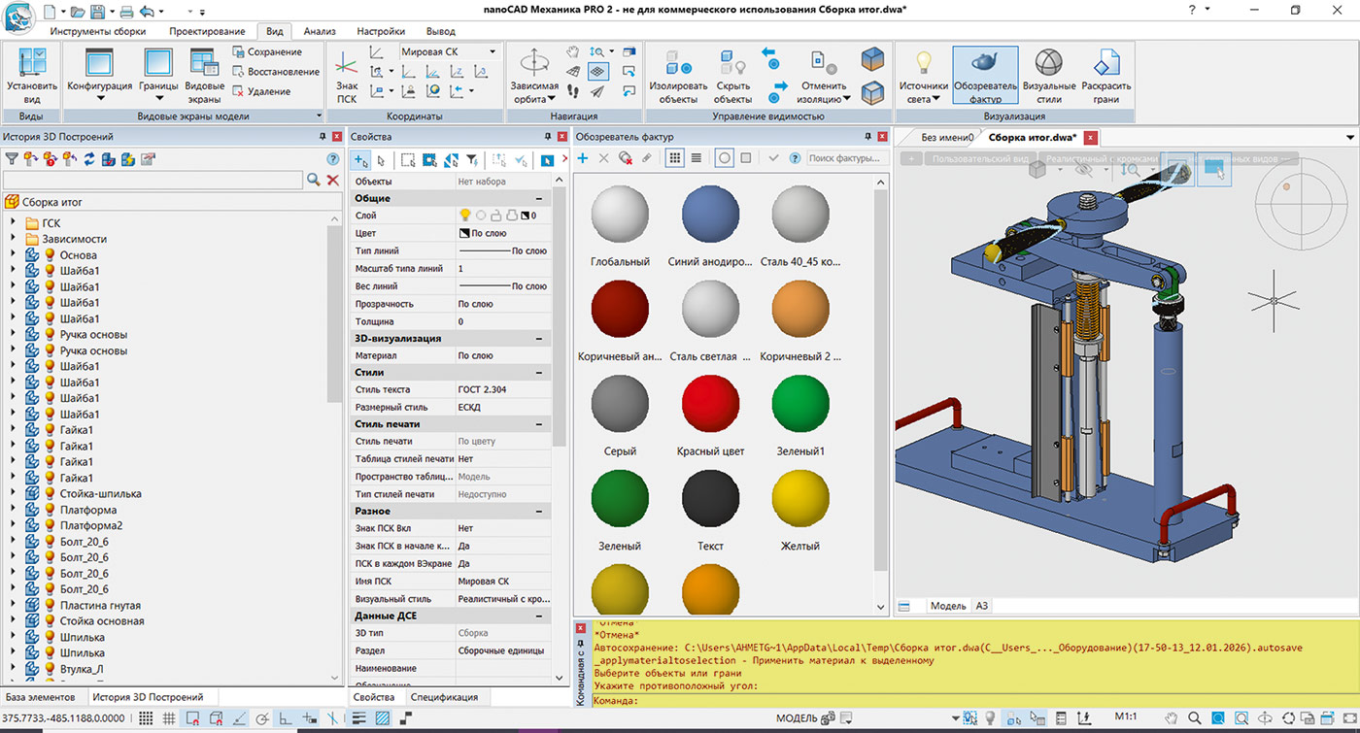
Task: Open the Инструменты сборки ribbon tab
Action: tap(98, 31)
